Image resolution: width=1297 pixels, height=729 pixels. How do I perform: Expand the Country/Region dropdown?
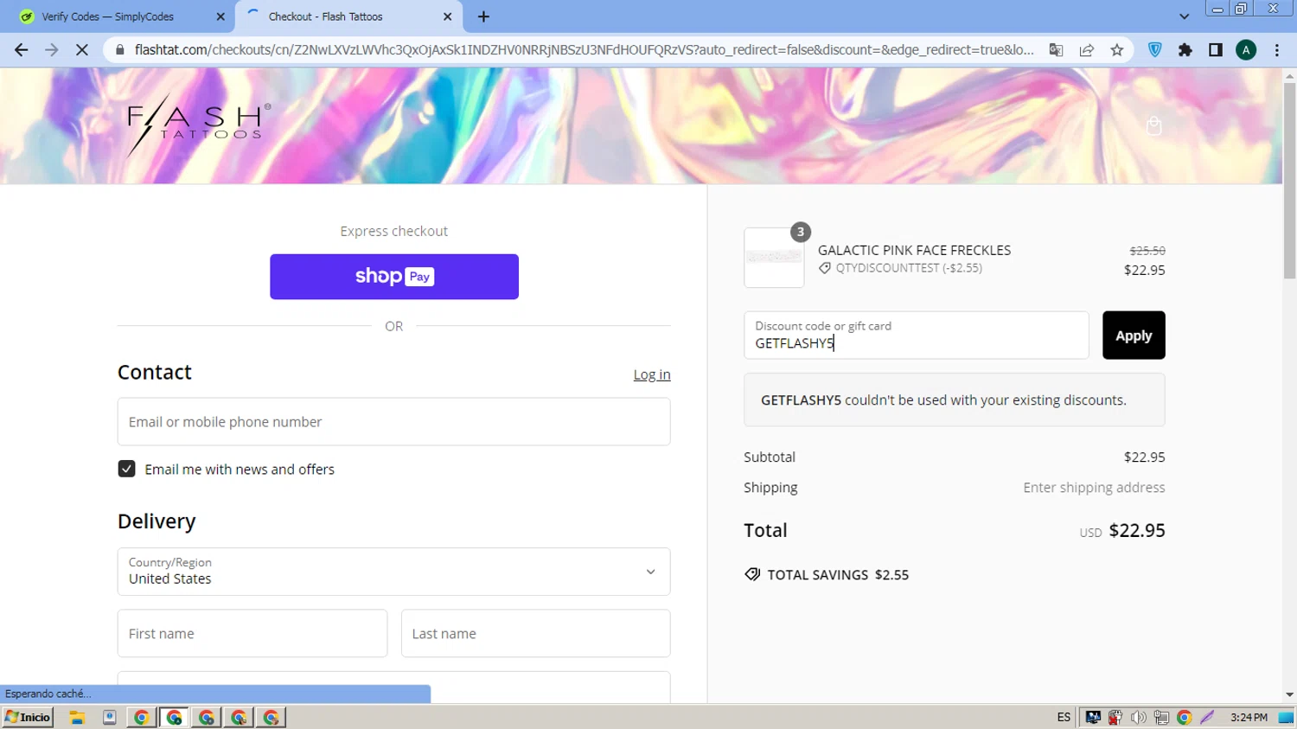pos(393,572)
